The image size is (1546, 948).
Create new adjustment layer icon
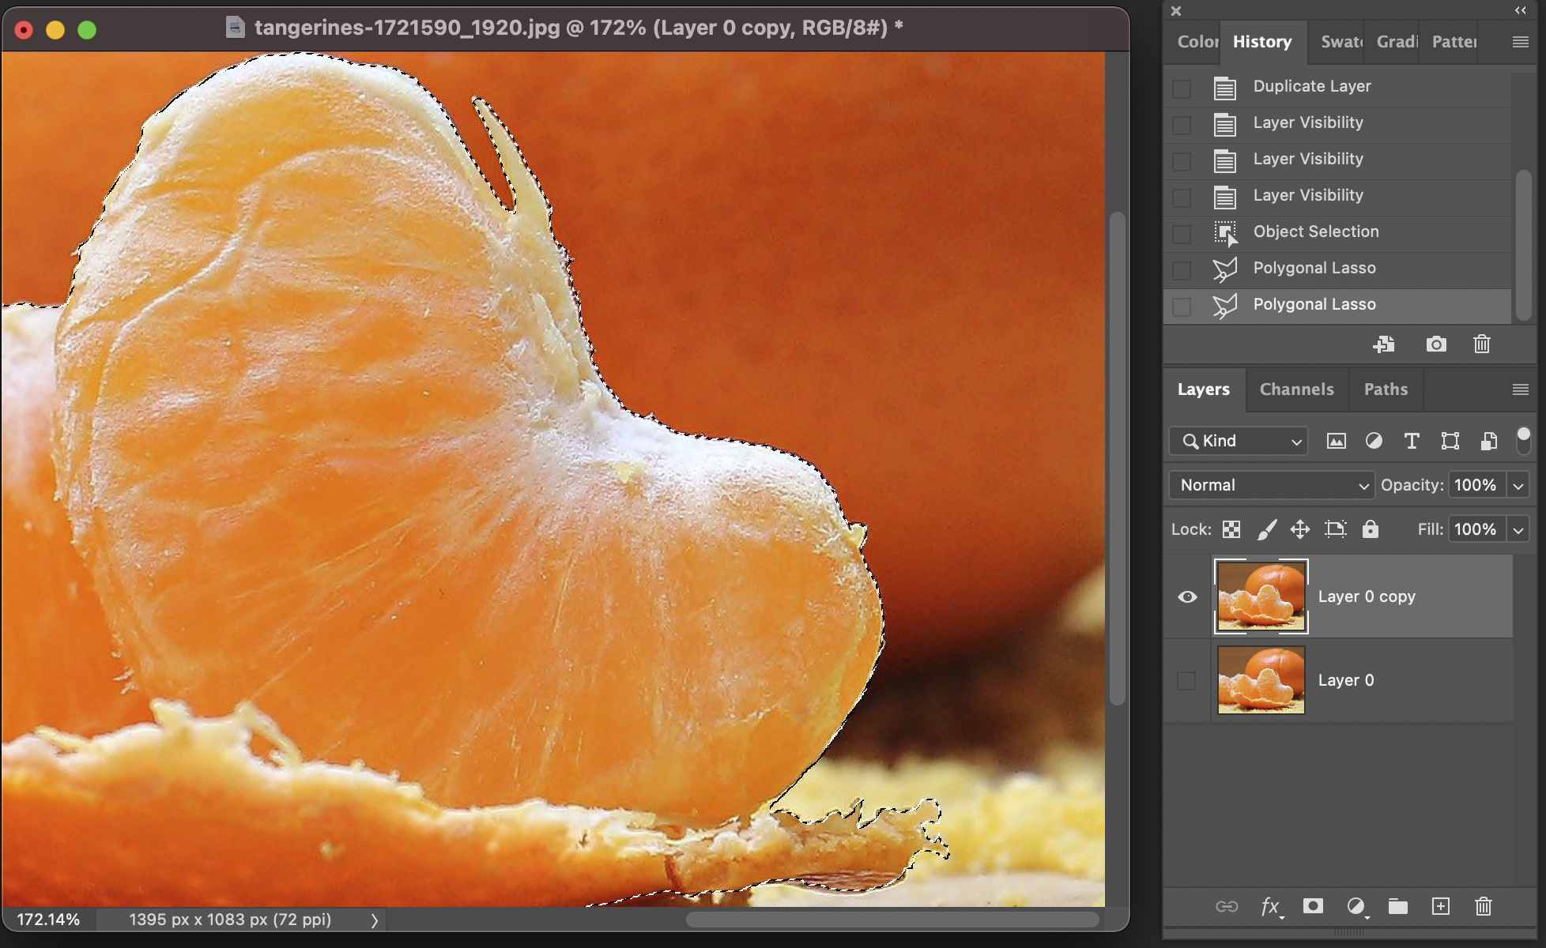coord(1356,906)
